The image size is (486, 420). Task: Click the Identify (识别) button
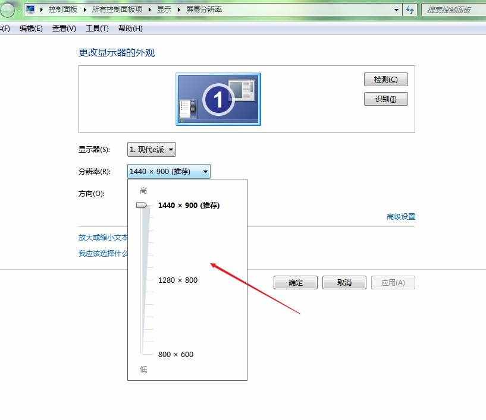coord(386,99)
